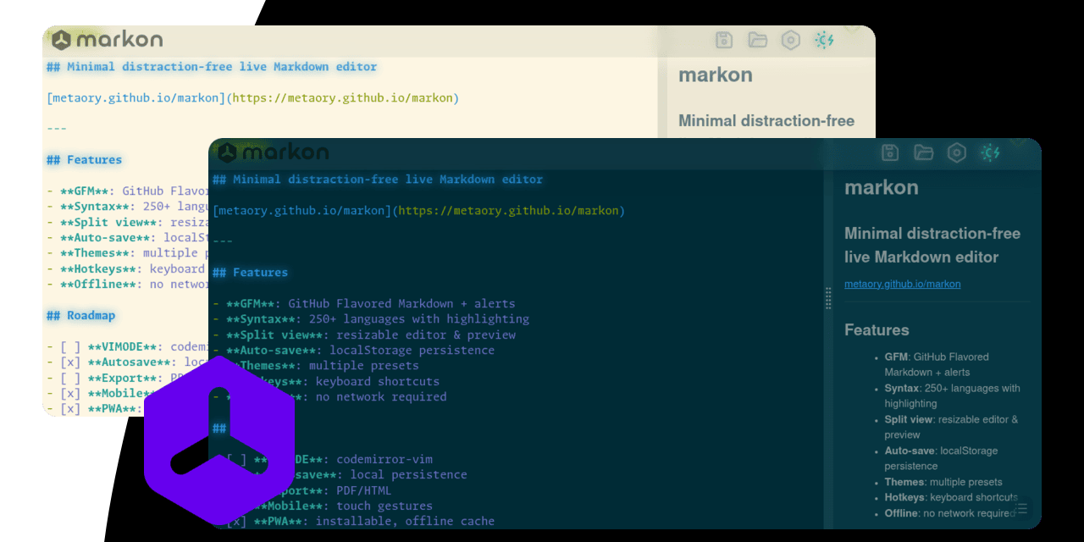
Task: Click '**GFM**: GitHub Flavor' line in light editor
Action: tap(127, 191)
